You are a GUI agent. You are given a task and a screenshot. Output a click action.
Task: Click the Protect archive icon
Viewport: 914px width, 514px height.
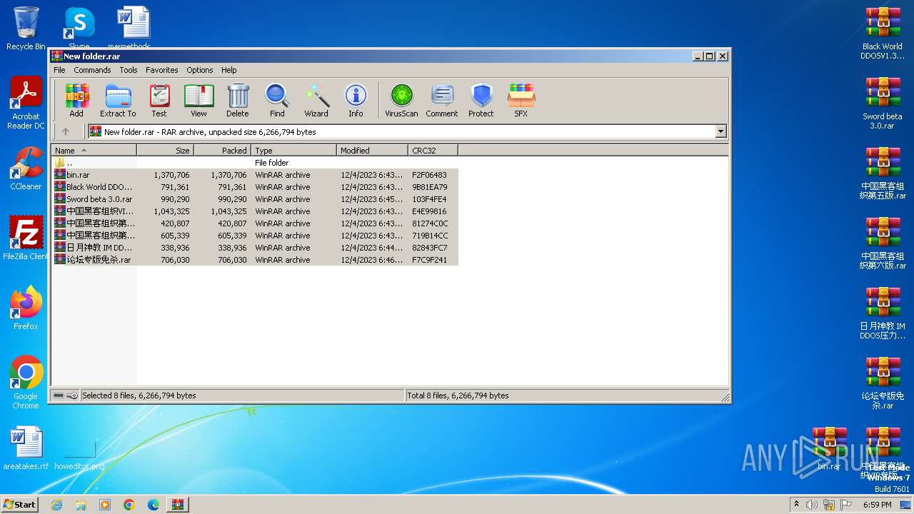click(x=481, y=100)
